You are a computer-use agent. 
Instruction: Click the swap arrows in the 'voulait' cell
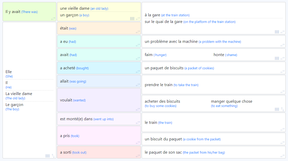click(x=138, y=109)
